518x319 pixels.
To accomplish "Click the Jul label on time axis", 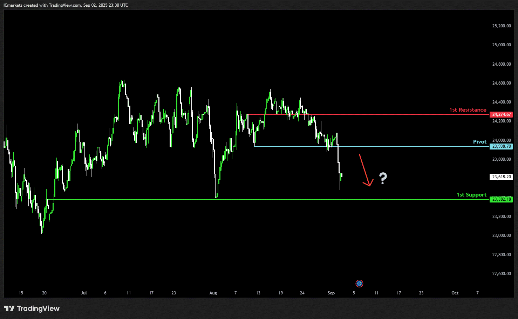I will click(x=83, y=293).
